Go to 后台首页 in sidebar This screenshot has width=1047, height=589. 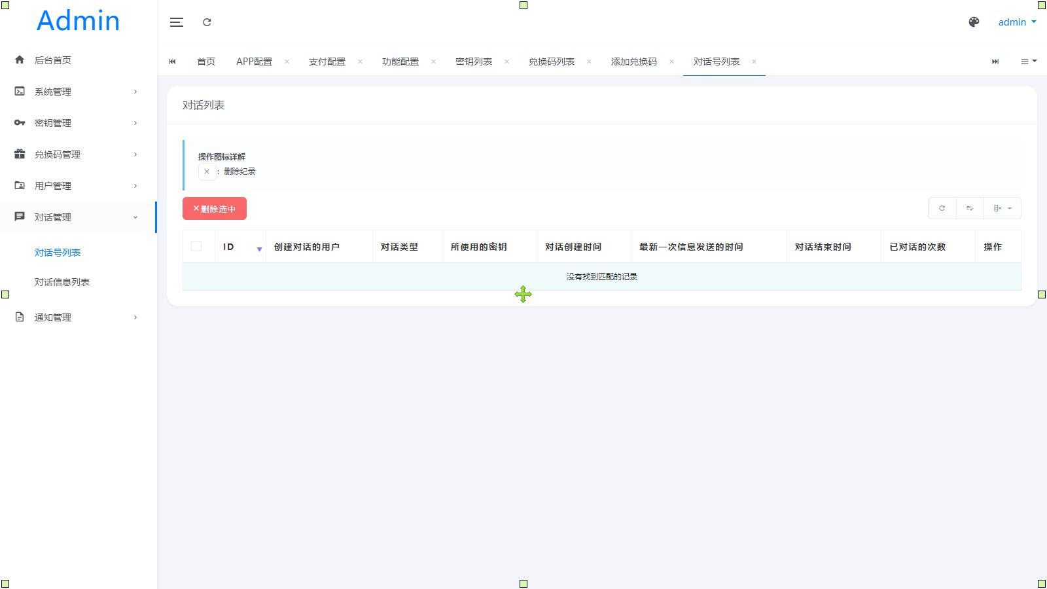53,60
